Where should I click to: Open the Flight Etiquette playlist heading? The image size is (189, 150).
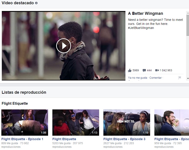tap(15, 103)
